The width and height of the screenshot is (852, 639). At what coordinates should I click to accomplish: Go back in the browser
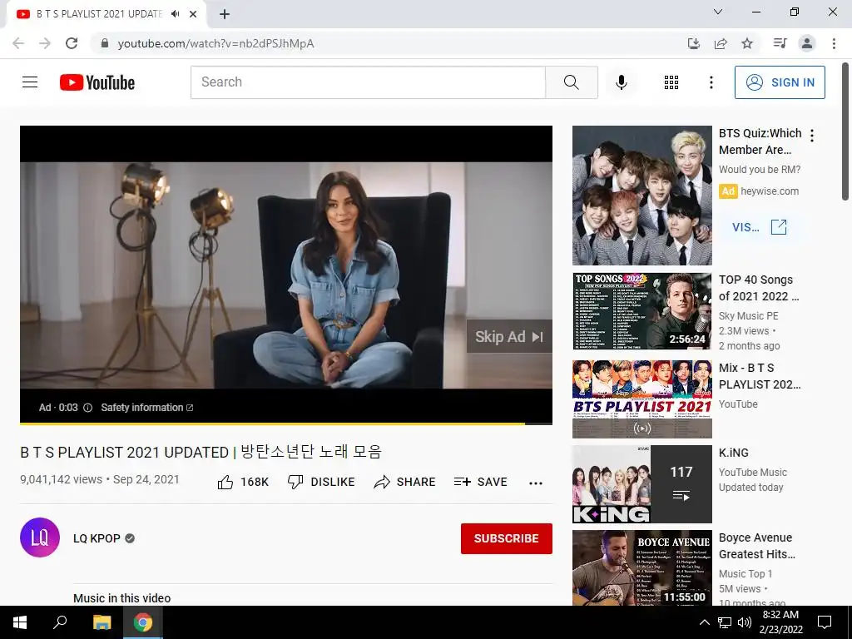tap(18, 43)
